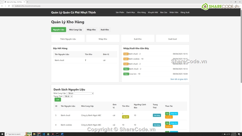Image resolution: width=242 pixels, height=136 pixels.
Task: Click the taskbar clock and date
Action: [x=234, y=134]
